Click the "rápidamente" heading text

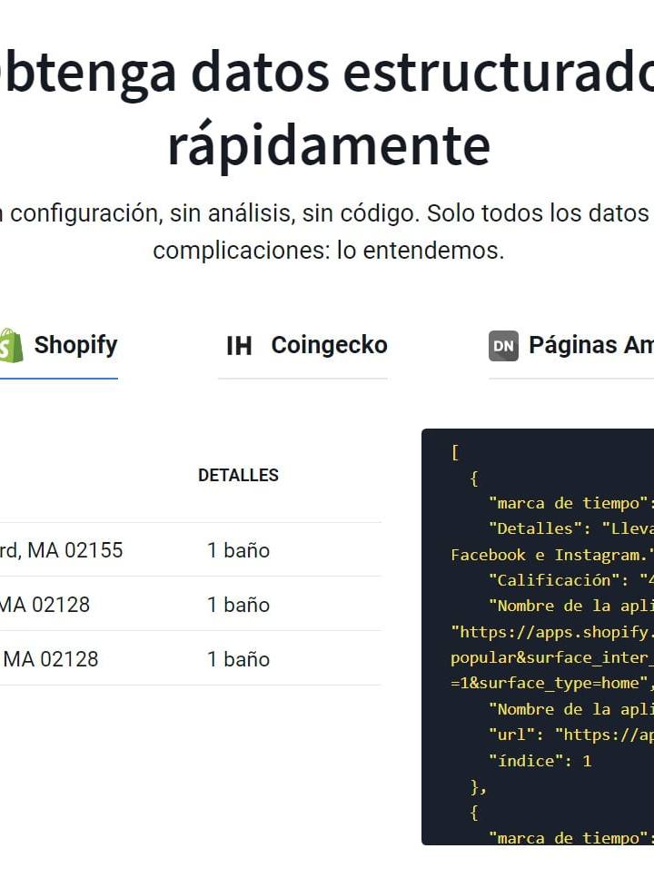329,145
